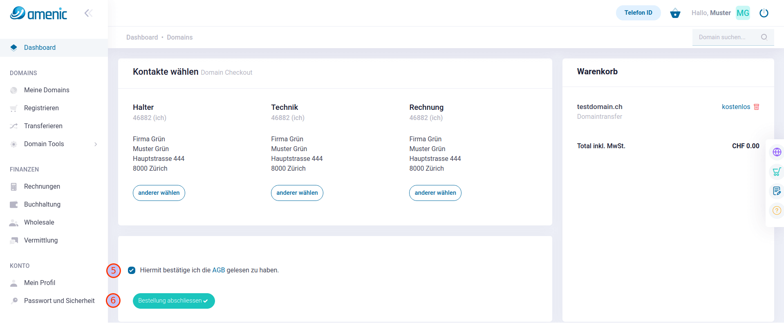Delete testdomain.ch from cart via trash icon
Viewport: 784px width, 323px height.
click(756, 107)
